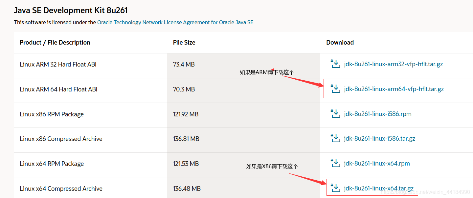This screenshot has width=473, height=198.
Task: Click the Download column header
Action: tap(340, 42)
